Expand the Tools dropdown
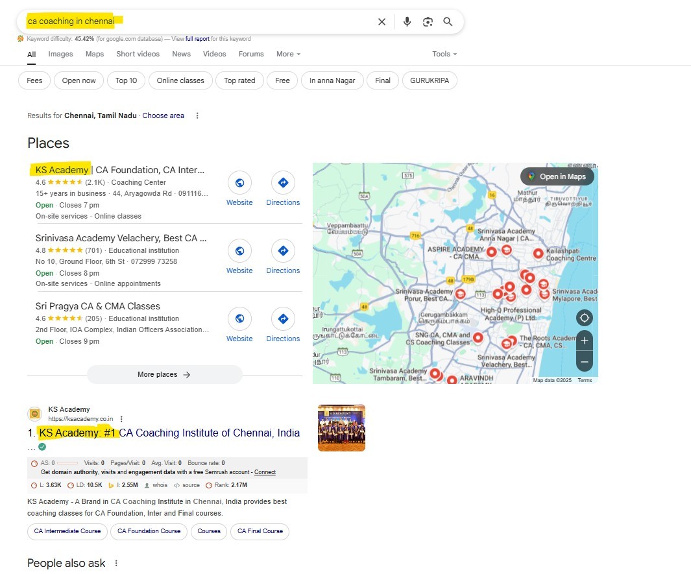 pyautogui.click(x=444, y=54)
